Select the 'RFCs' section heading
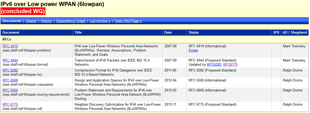 pos(7,39)
